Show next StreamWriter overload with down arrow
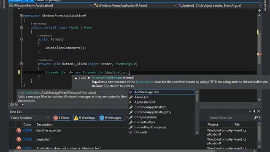The width and height of the screenshot is (270, 152). tap(89, 78)
